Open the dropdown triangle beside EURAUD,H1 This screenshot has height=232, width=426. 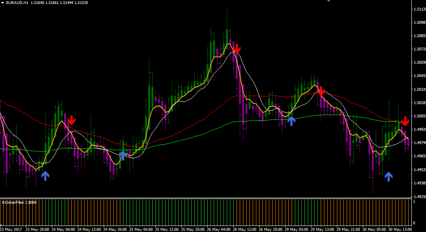pyautogui.click(x=3, y=3)
